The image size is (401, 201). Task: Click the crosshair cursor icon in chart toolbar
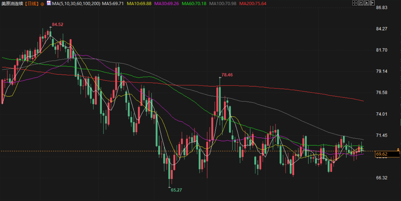click(x=355, y=3)
